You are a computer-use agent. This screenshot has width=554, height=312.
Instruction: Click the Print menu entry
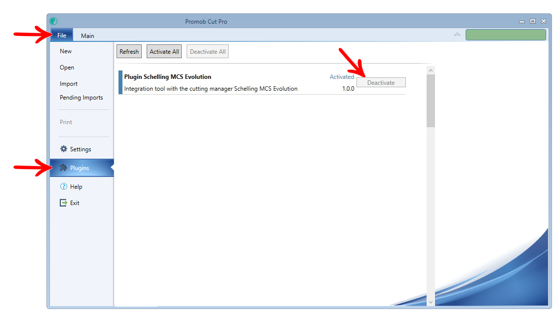coord(66,122)
